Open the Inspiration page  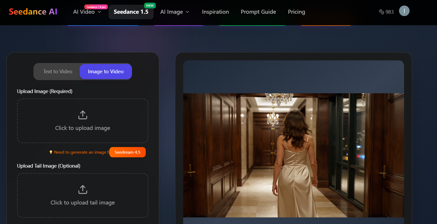click(215, 12)
